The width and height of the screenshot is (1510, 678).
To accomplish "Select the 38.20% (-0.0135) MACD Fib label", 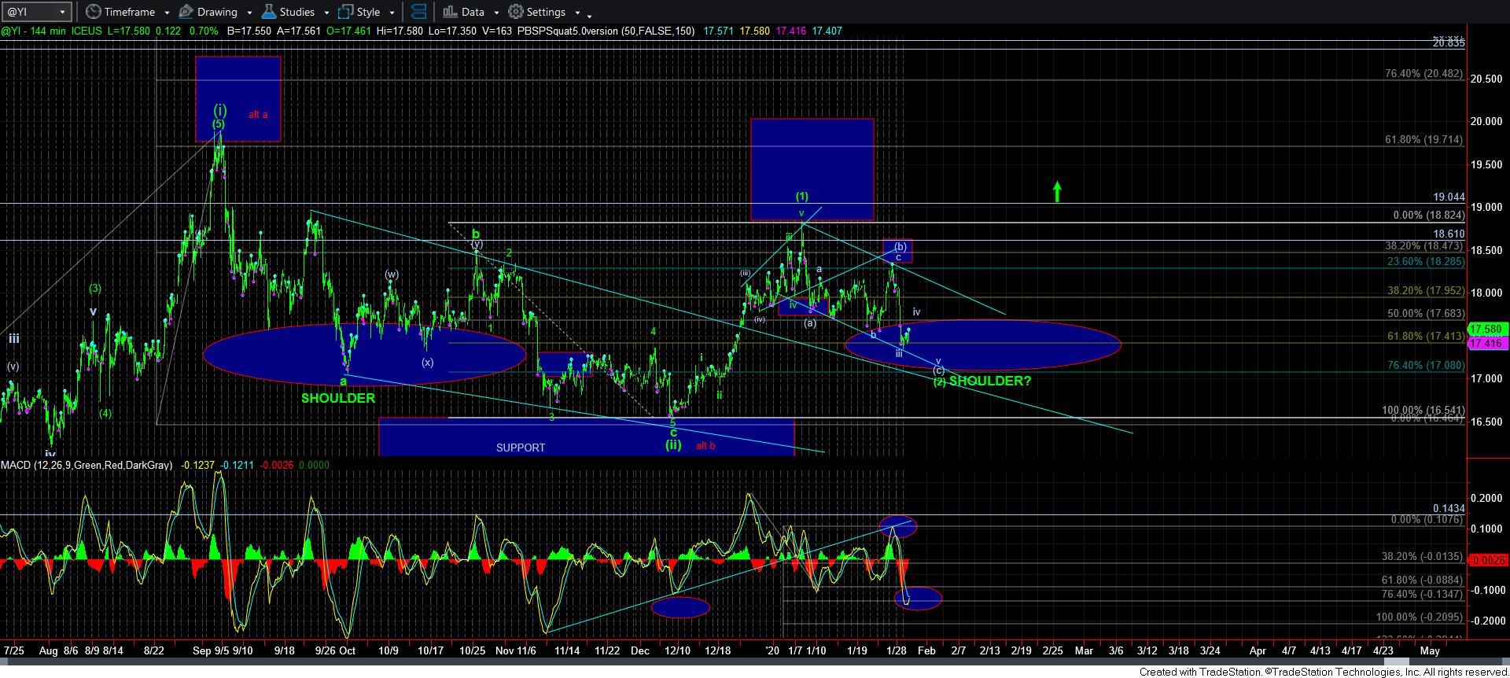I will [1423, 556].
